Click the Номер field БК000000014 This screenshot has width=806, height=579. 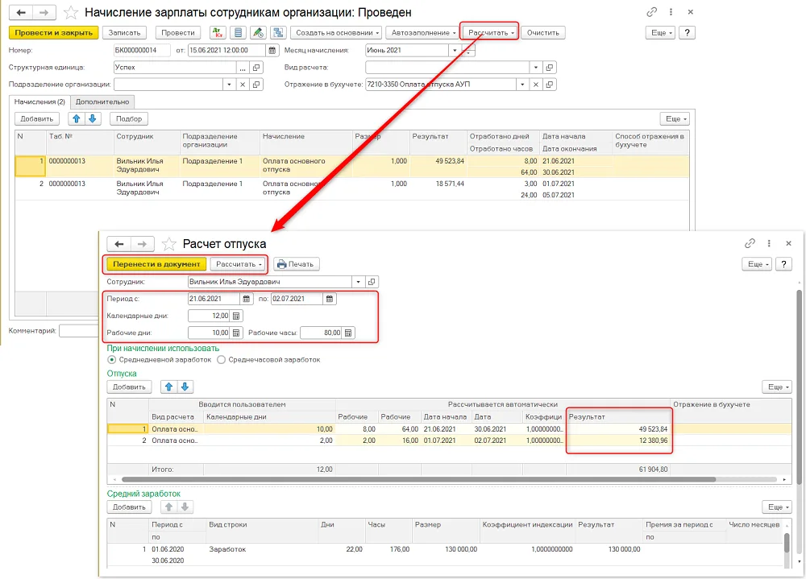coord(142,51)
